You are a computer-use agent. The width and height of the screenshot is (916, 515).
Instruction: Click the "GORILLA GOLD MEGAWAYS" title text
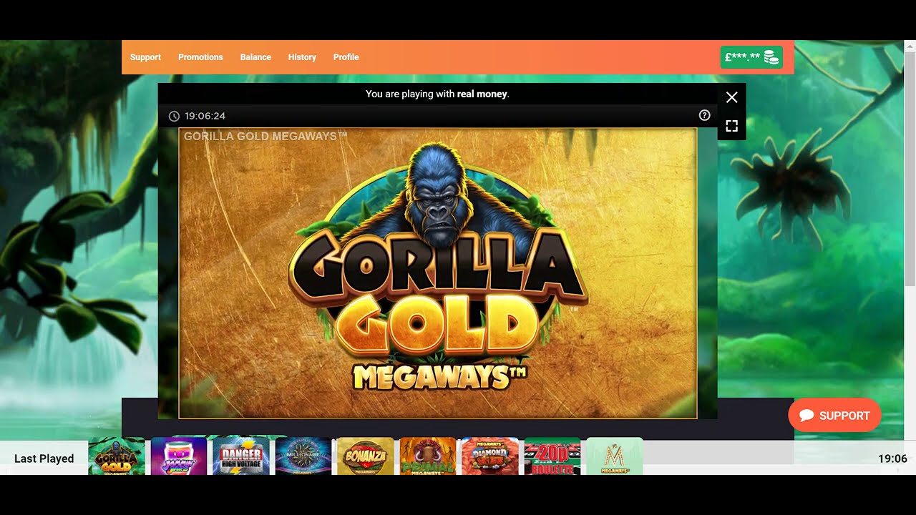coord(265,136)
